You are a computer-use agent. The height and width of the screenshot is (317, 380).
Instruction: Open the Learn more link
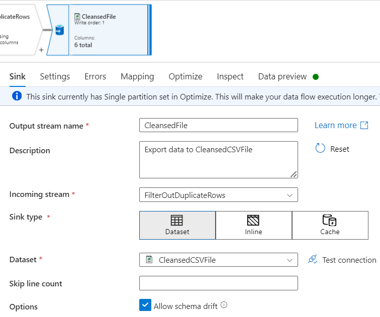[336, 125]
